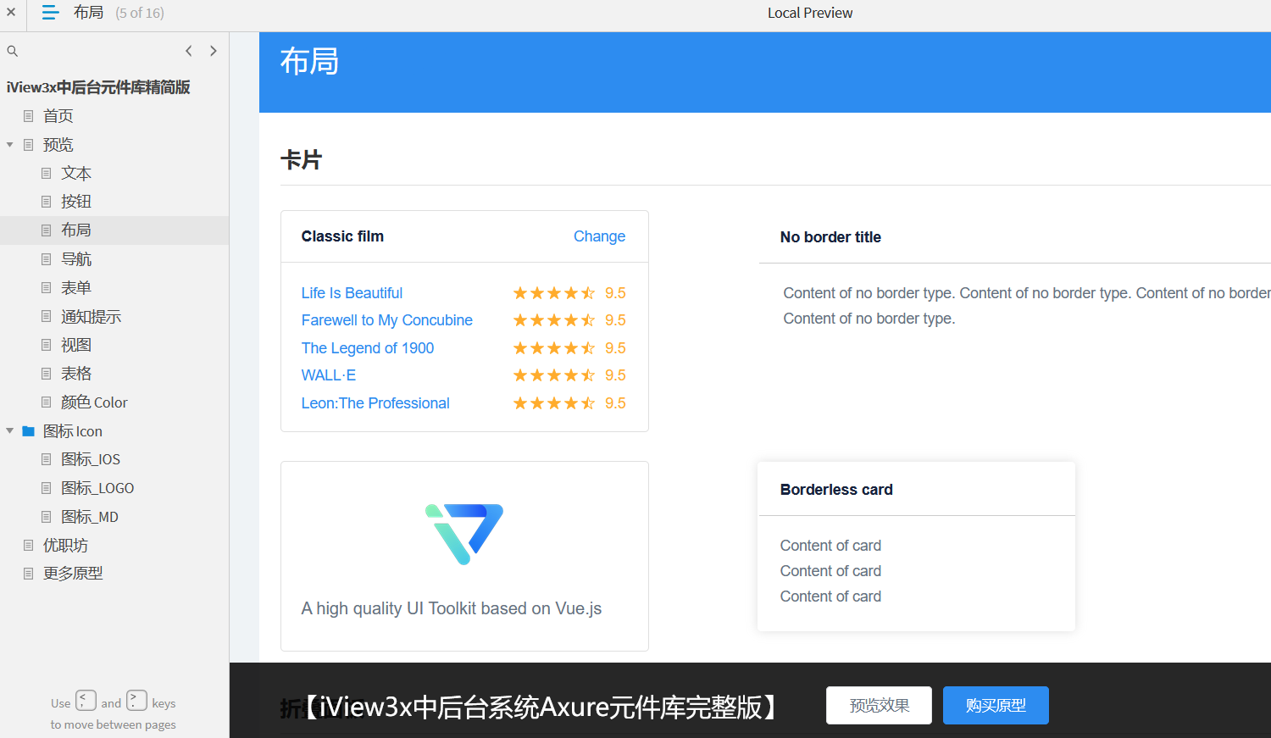Click page icon beside 优职坊
The width and height of the screenshot is (1271, 738).
pos(28,546)
